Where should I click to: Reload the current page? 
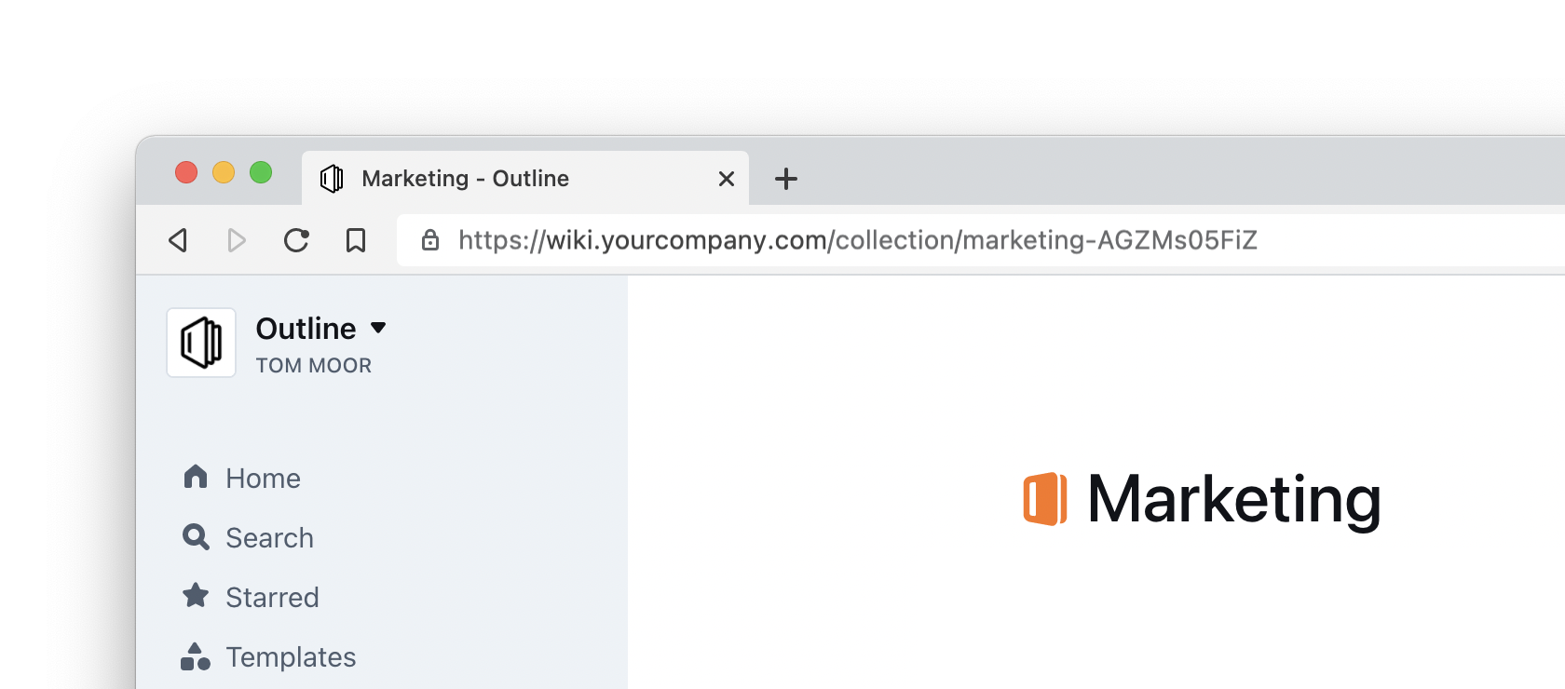click(296, 240)
